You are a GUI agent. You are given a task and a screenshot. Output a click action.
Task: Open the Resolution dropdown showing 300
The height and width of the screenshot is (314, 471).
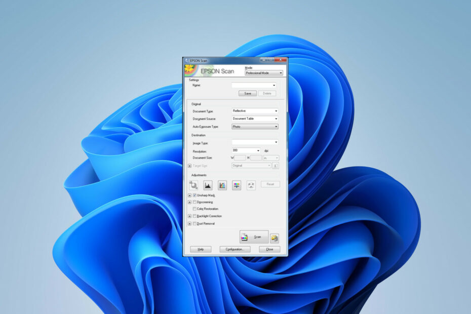246,150
